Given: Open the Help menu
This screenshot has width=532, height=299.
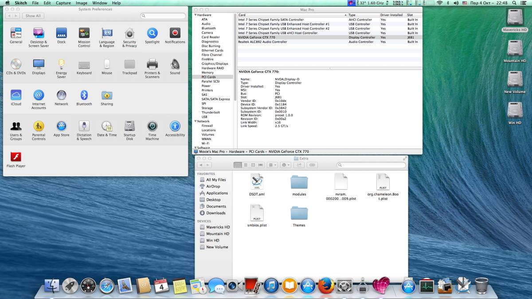Looking at the screenshot, I should 116,3.
